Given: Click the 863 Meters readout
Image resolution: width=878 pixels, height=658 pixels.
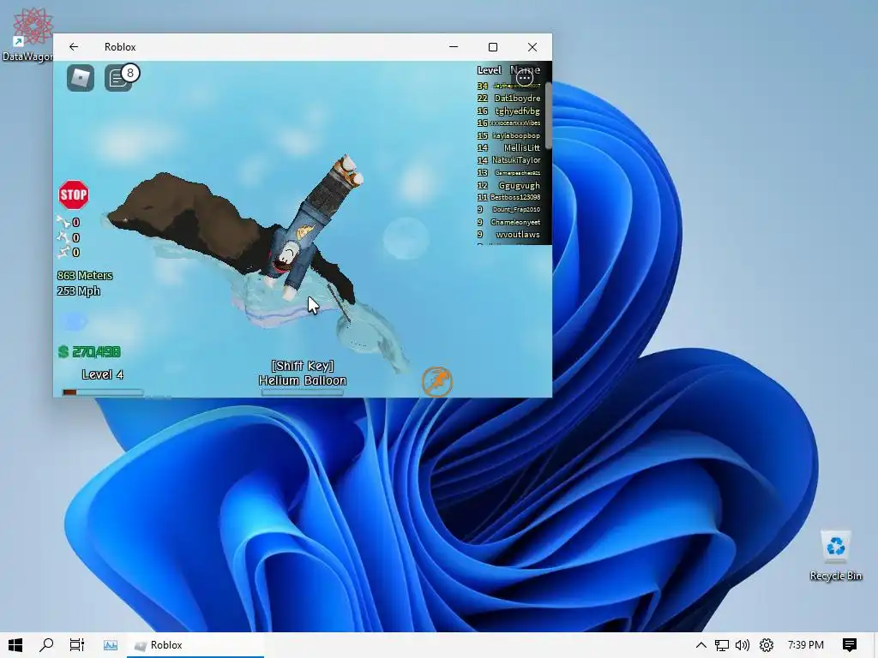Looking at the screenshot, I should 85,275.
